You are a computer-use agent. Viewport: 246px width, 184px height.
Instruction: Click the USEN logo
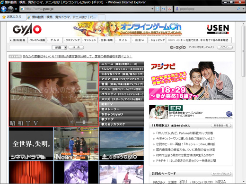tap(218, 29)
